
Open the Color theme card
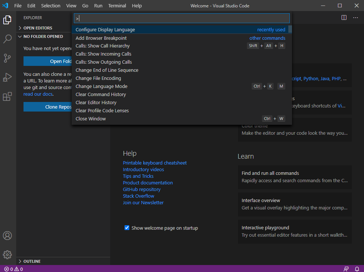coord(295,133)
